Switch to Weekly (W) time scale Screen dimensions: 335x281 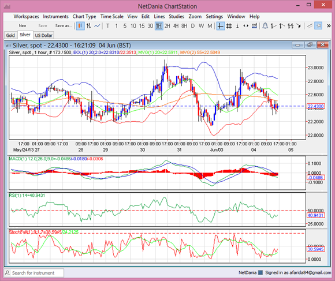(201, 26)
